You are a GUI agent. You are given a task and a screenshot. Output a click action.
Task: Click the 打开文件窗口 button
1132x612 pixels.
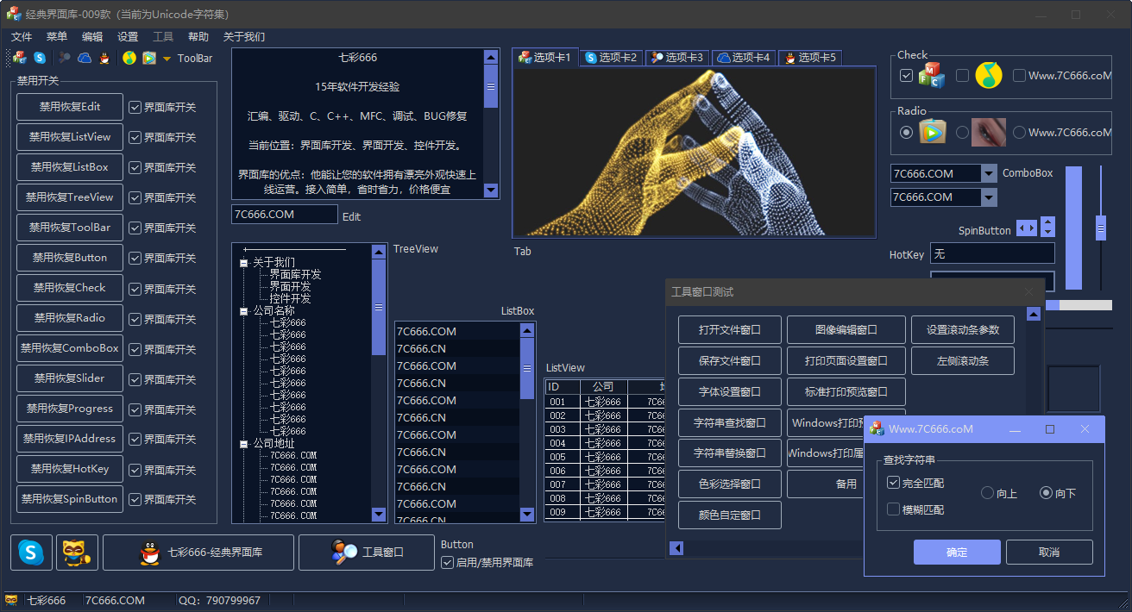click(x=729, y=330)
